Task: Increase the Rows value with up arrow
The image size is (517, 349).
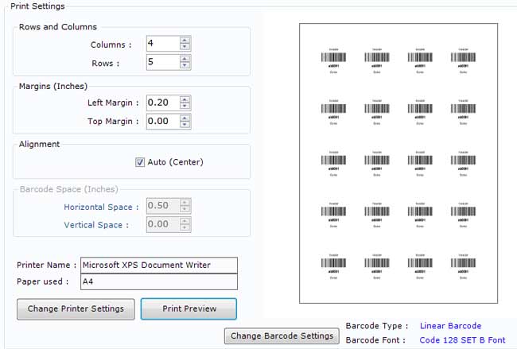Action: coord(185,59)
